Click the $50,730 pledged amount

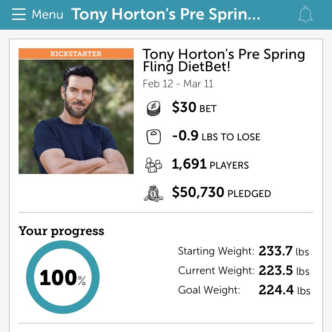[221, 193]
